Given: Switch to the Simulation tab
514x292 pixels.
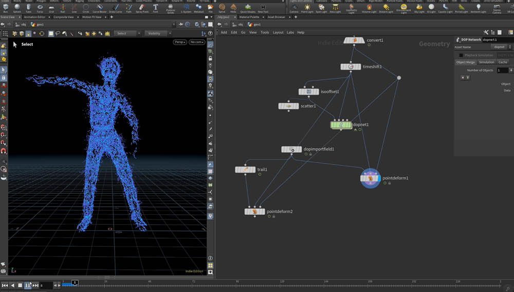Looking at the screenshot, I should point(486,62).
